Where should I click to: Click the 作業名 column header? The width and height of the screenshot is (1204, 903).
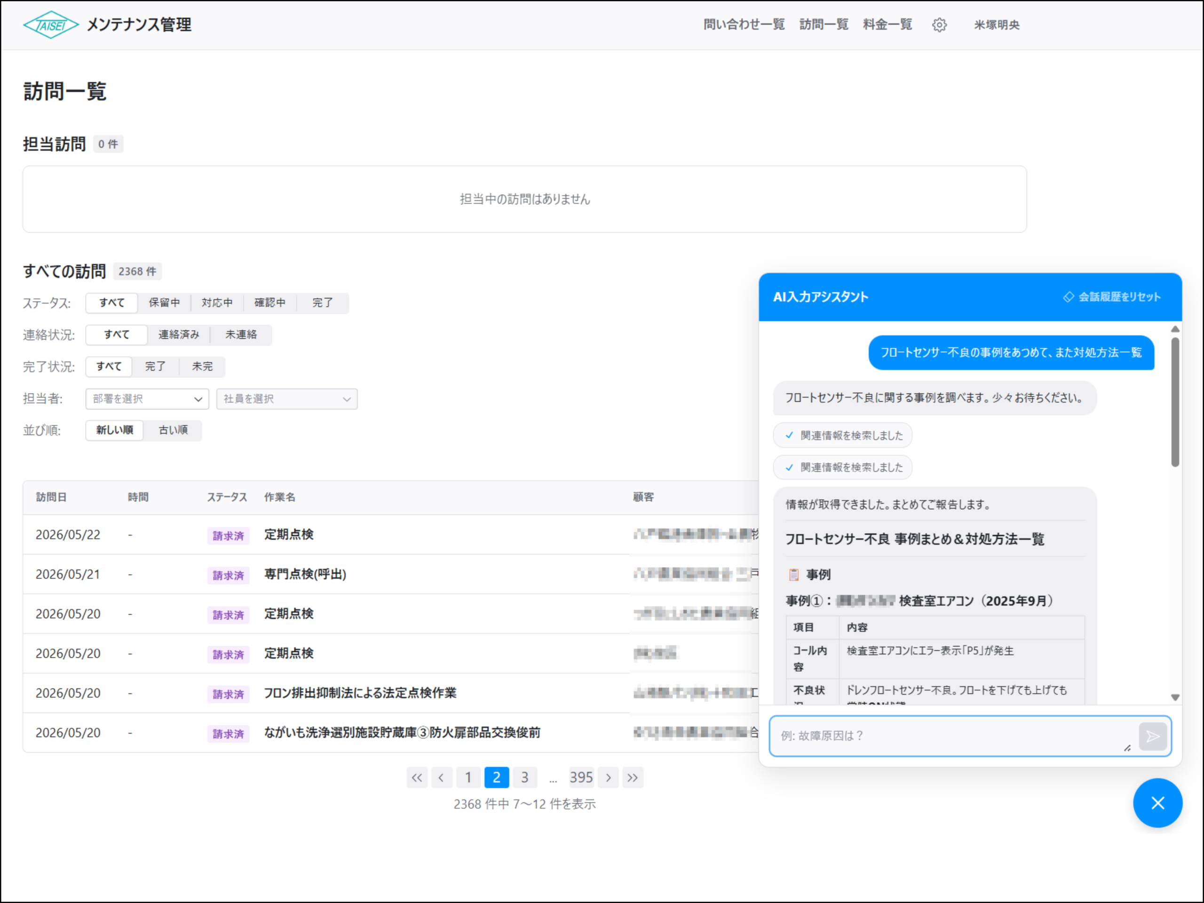(280, 497)
